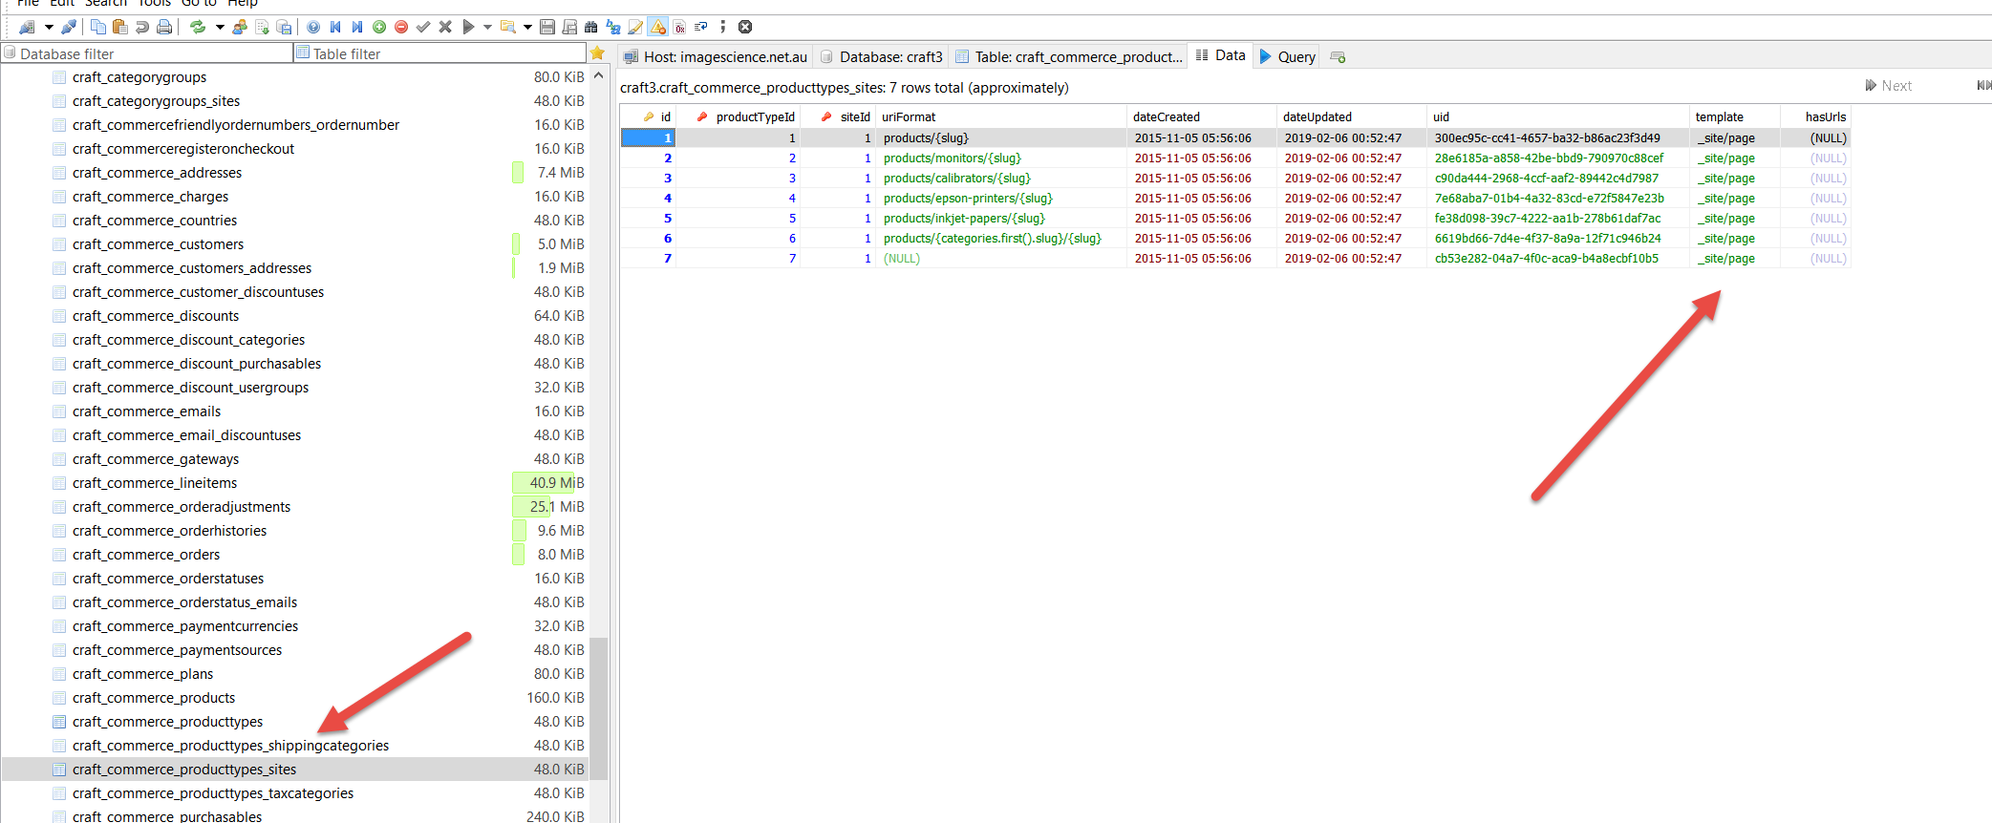Switch to the Host: imagescience.net.au tab
The width and height of the screenshot is (1992, 823).
716,56
